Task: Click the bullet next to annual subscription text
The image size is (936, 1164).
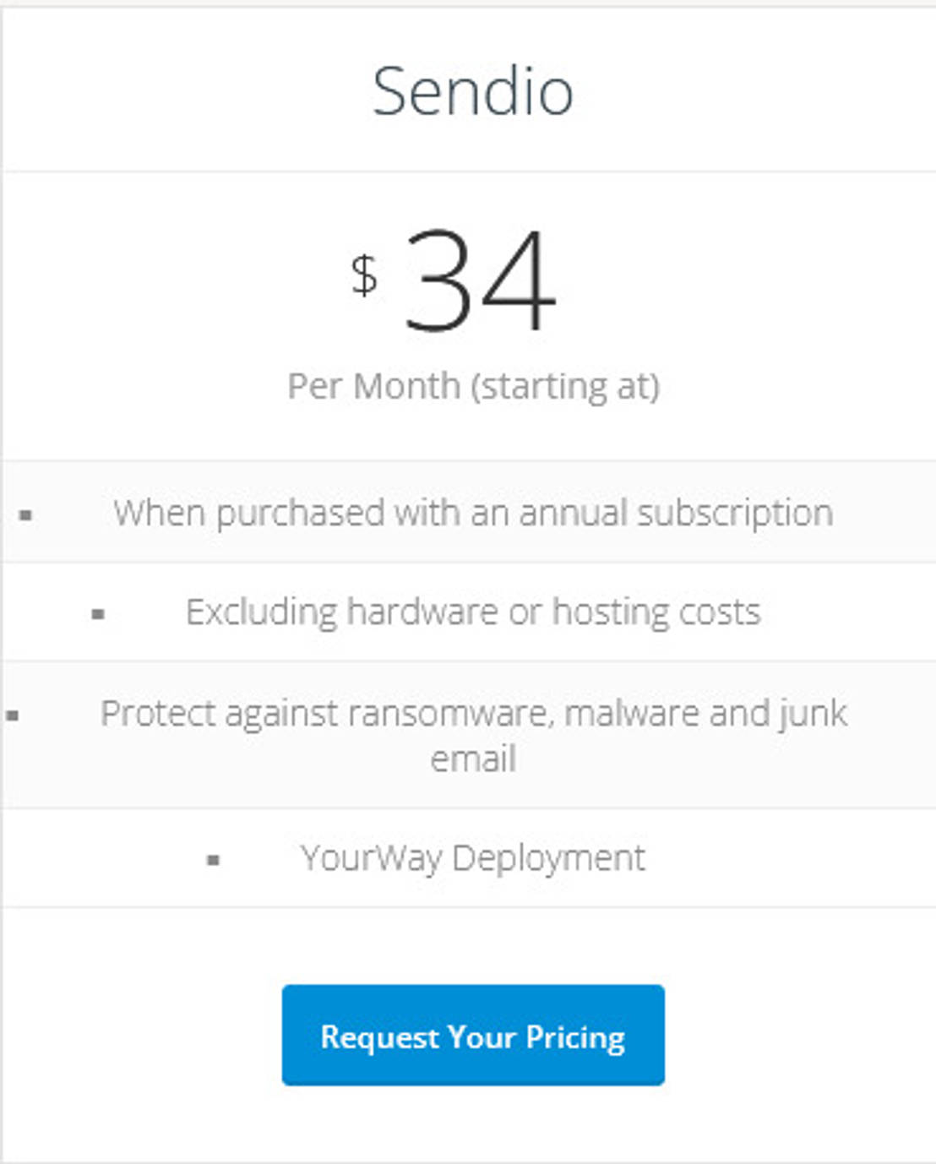Action: [x=25, y=514]
